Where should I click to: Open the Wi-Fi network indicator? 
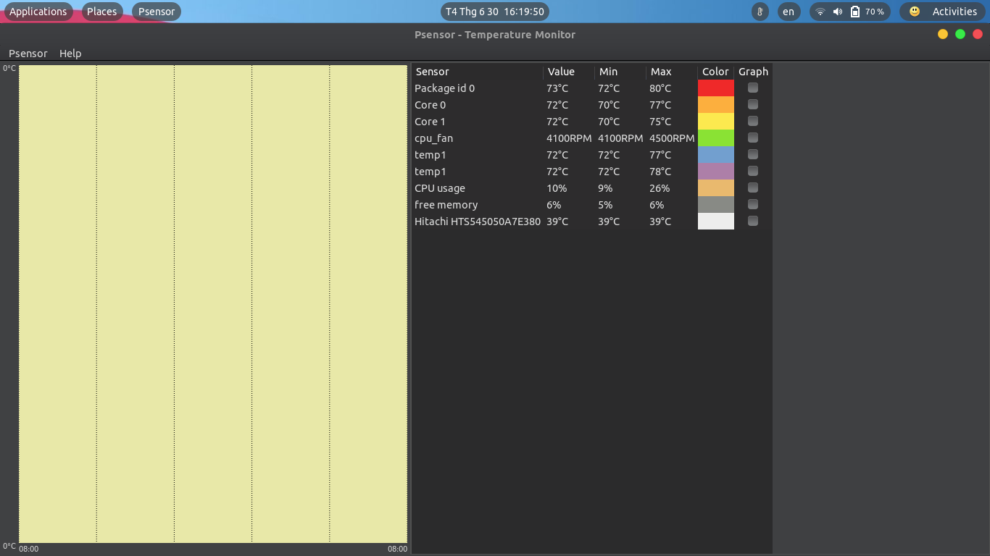pyautogui.click(x=820, y=12)
